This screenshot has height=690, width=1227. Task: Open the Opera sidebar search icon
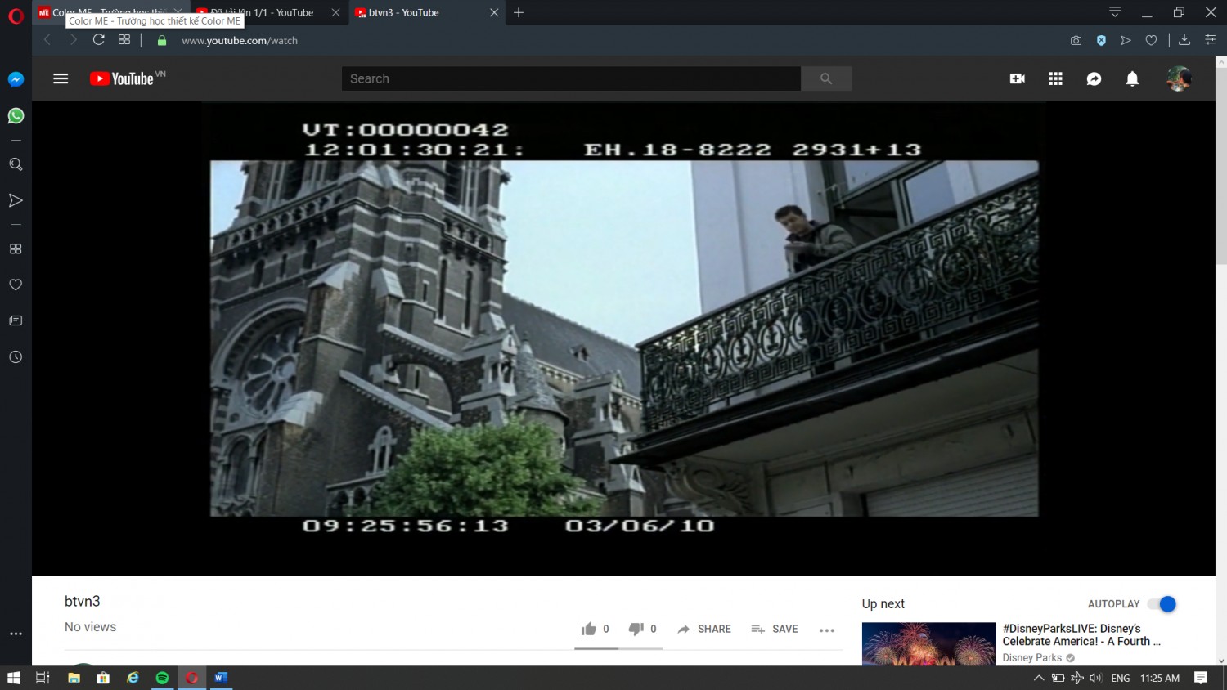pyautogui.click(x=16, y=164)
